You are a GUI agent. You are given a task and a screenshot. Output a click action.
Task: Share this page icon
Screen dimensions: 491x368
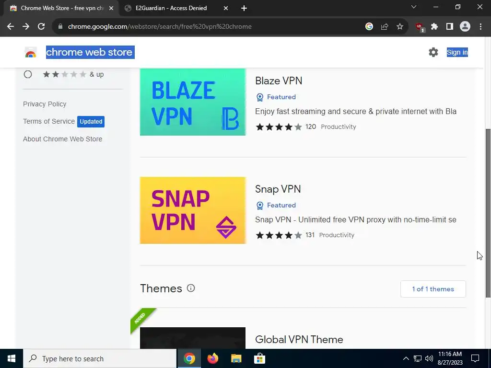[385, 27]
